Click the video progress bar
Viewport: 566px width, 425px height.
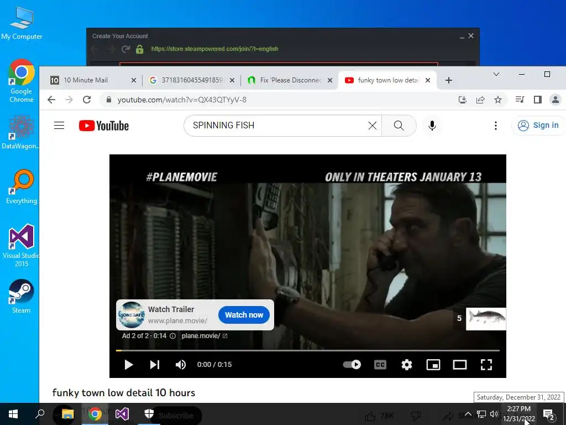(x=307, y=350)
